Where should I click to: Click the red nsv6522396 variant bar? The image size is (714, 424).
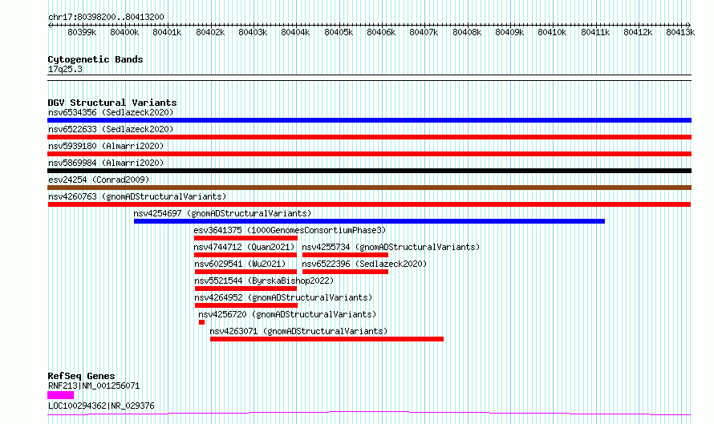pyautogui.click(x=345, y=272)
